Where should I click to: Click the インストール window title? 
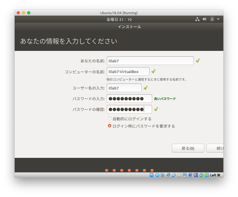coord(129,27)
